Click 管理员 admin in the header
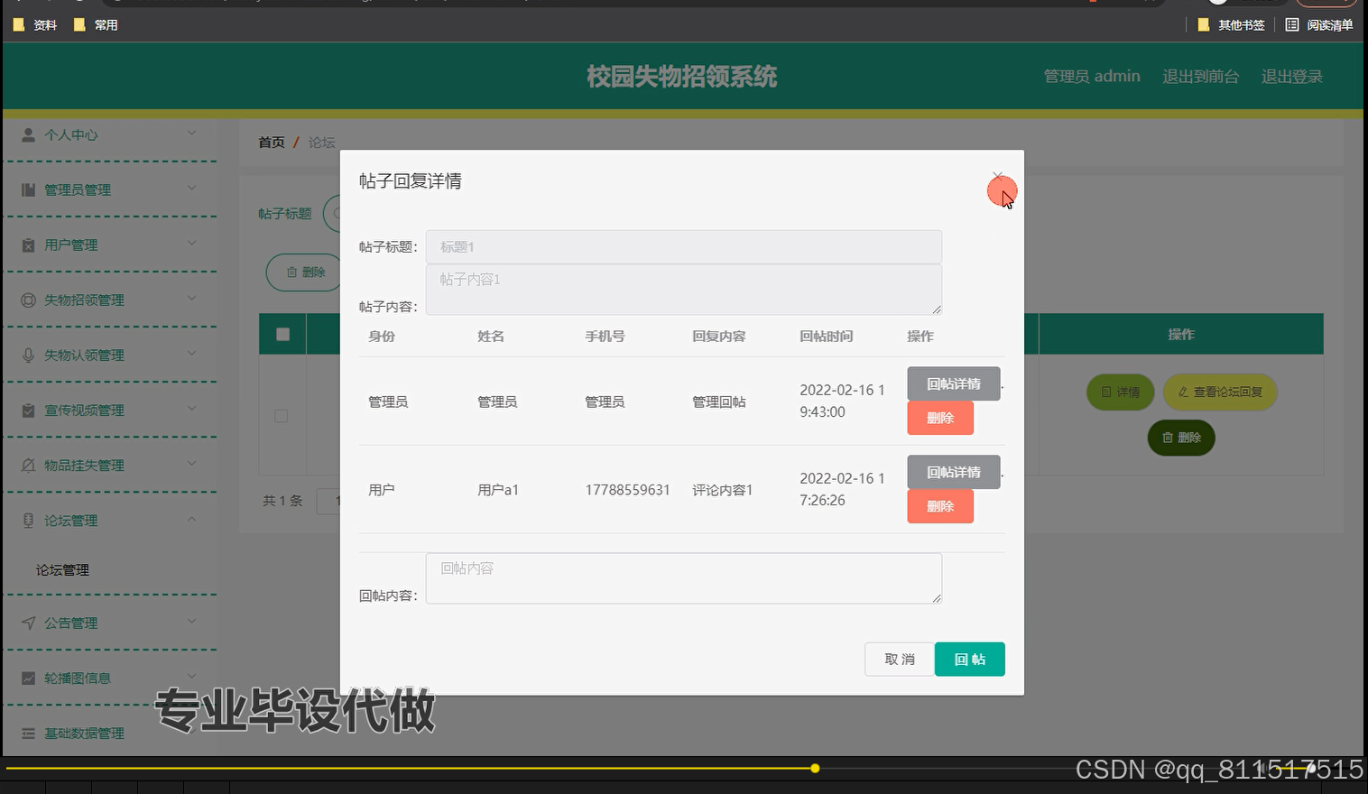This screenshot has height=794, width=1368. click(1092, 77)
